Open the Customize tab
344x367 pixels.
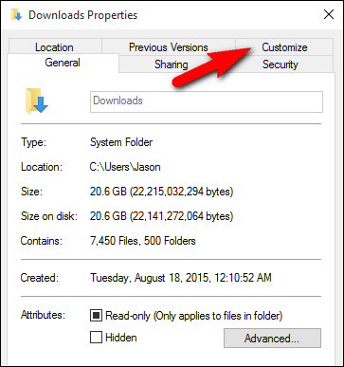pyautogui.click(x=284, y=47)
